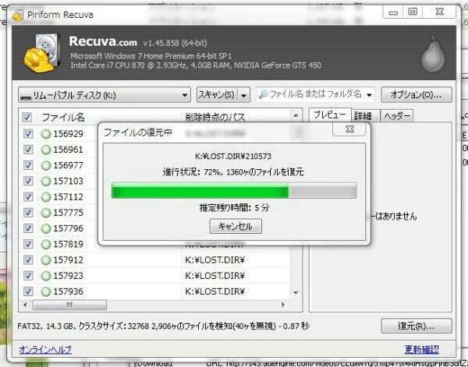Click the green status circle for 156961
This screenshot has width=468, height=367.
coord(46,150)
